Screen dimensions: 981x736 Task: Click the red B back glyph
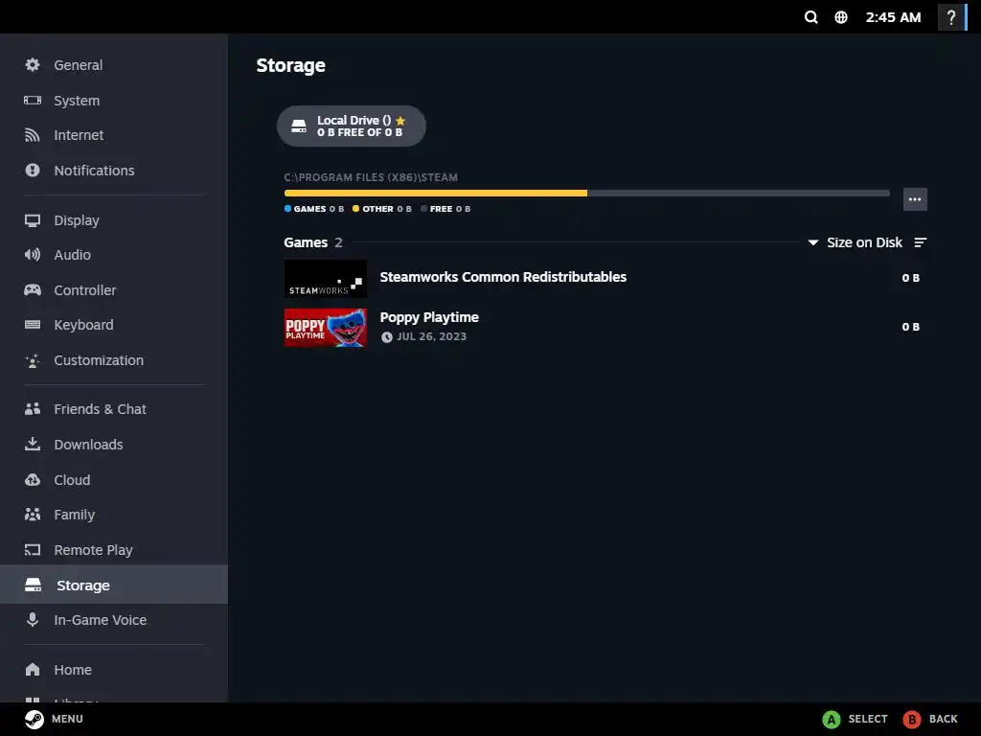click(912, 720)
